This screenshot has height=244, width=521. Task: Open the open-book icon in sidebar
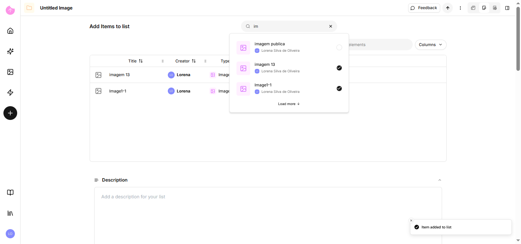click(10, 193)
